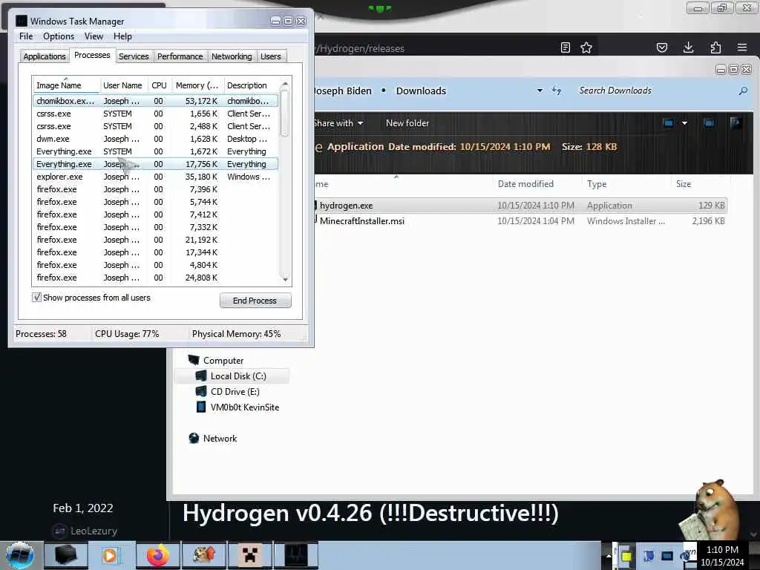
Task: Click New folder in Explorer toolbar
Action: 407,123
